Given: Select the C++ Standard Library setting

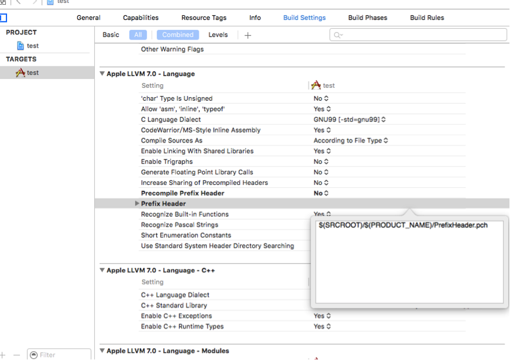Looking at the screenshot, I should [174, 305].
